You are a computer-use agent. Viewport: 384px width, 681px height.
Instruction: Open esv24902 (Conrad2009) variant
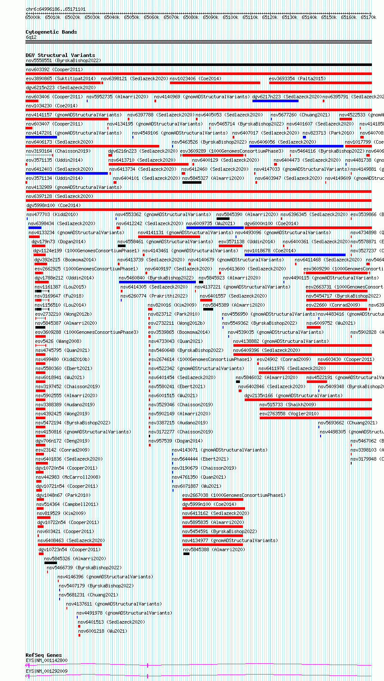pos(284,359)
